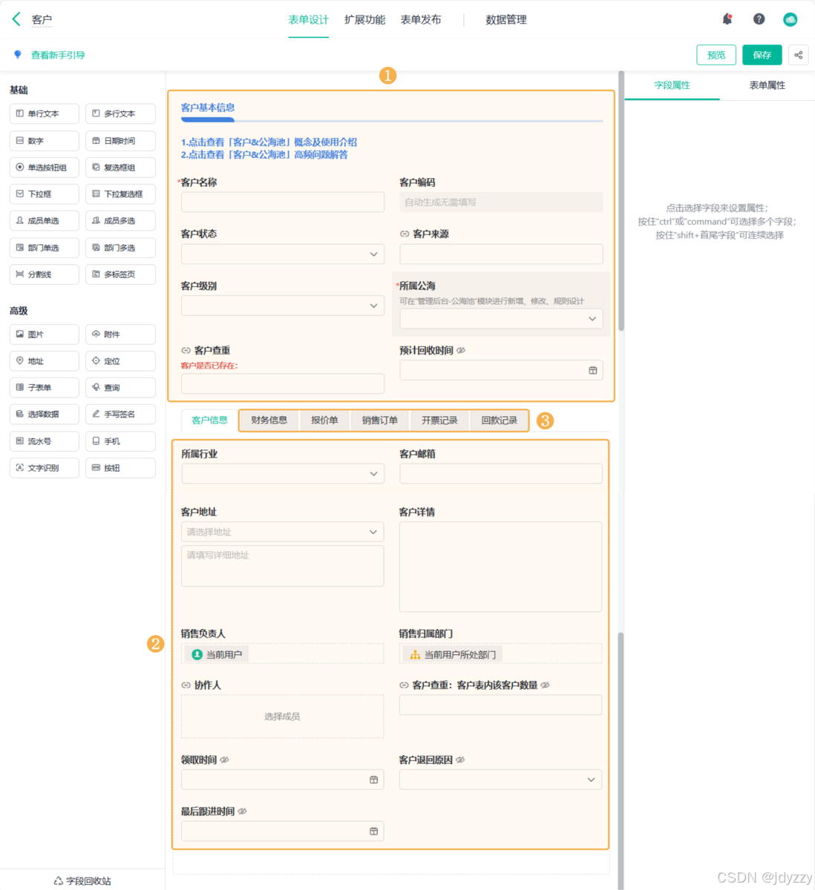Viewport: 815px width, 890px height.
Task: Switch to the 表单发布 tab
Action: pyautogui.click(x=421, y=20)
